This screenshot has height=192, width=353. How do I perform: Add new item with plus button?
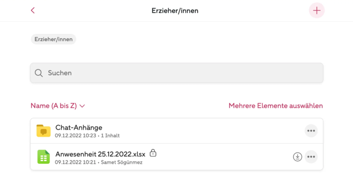click(x=317, y=10)
